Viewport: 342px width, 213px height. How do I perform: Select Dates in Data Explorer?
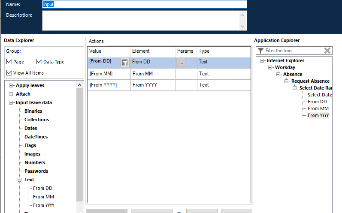[31, 128]
